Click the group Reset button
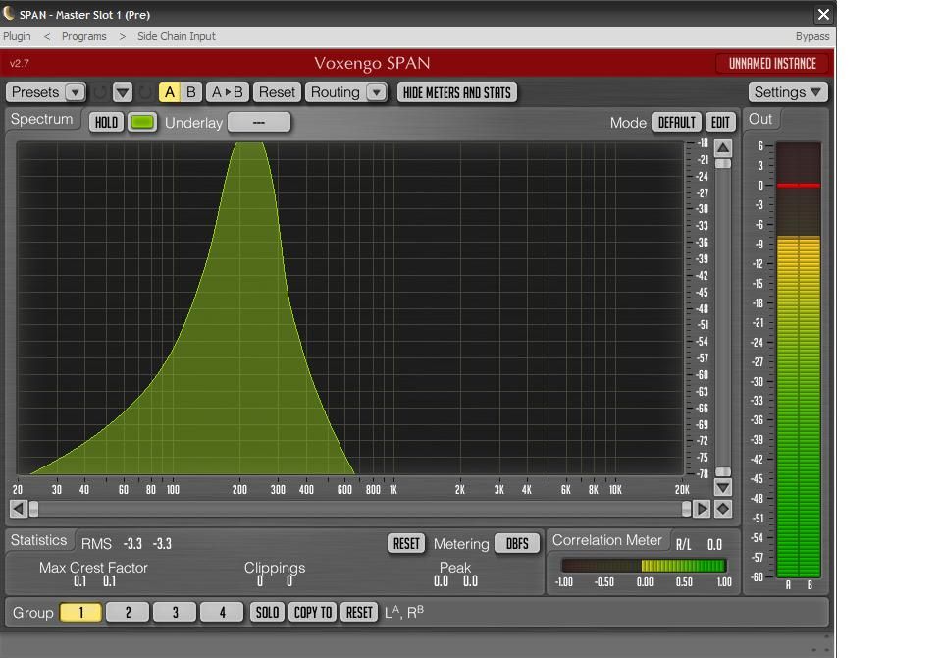 (359, 612)
